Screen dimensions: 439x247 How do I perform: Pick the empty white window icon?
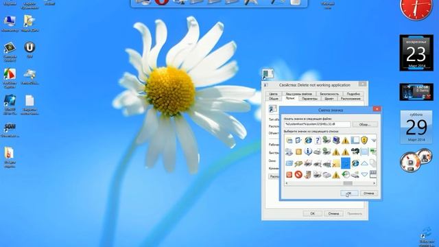tap(355, 140)
